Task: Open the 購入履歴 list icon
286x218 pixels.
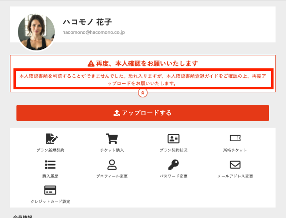Action: coord(50,165)
